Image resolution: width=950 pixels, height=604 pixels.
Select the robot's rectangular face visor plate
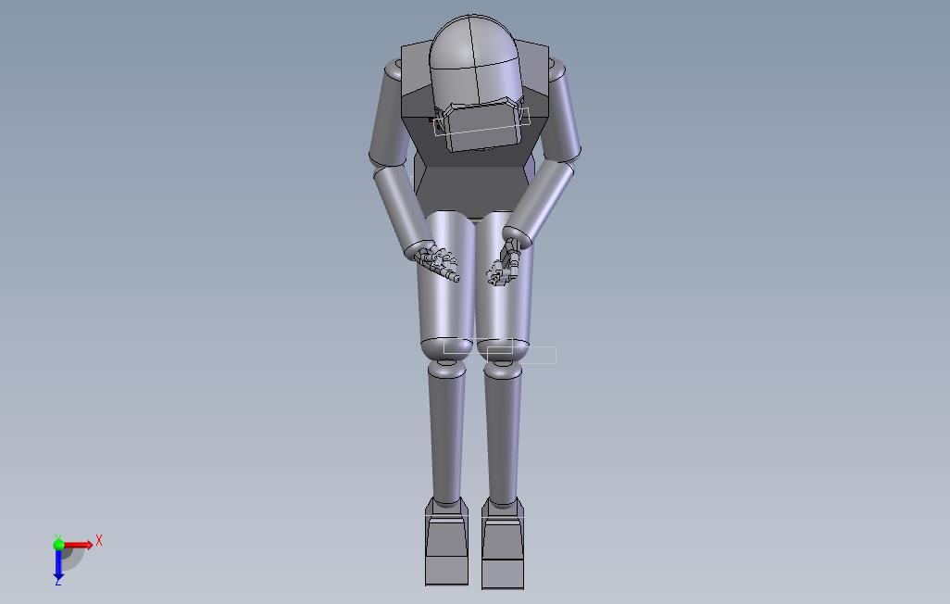point(483,126)
